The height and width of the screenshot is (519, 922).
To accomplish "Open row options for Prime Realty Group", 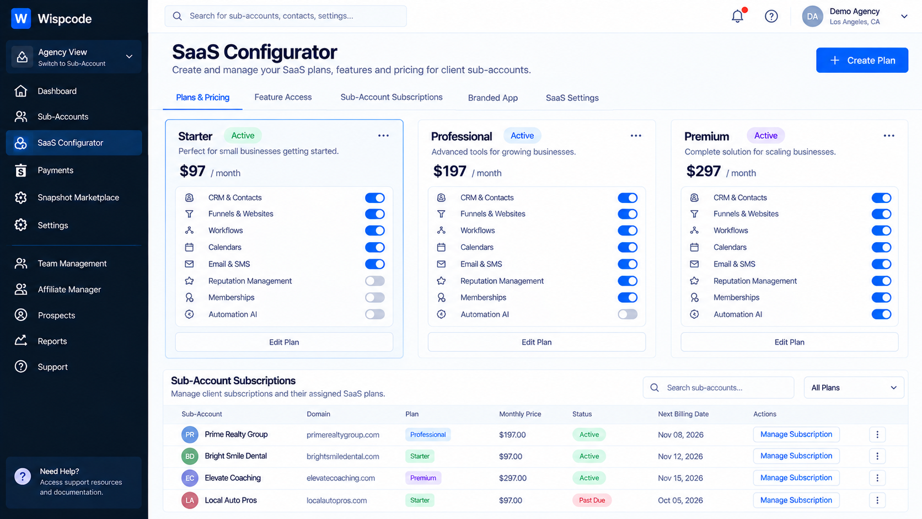I will coord(877,435).
